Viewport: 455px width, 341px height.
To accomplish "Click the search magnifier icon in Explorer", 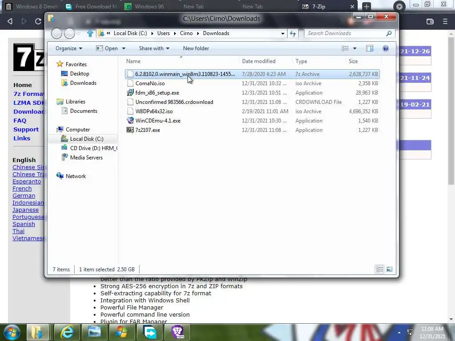I will pyautogui.click(x=389, y=33).
